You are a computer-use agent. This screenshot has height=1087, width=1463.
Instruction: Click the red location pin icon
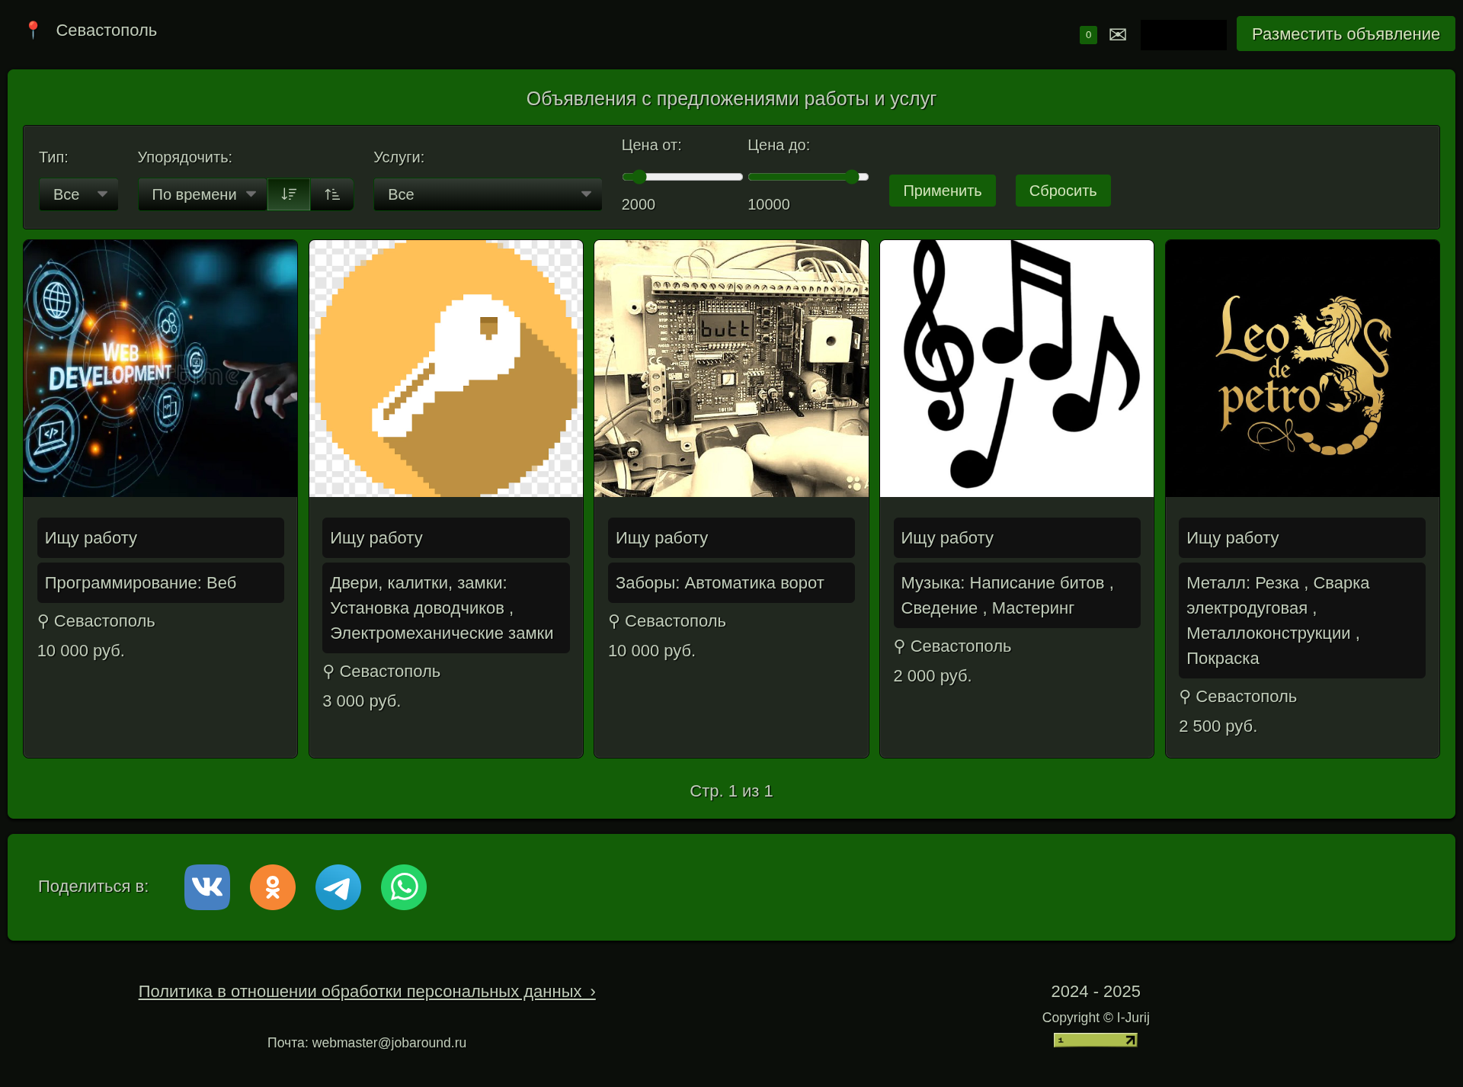(33, 30)
